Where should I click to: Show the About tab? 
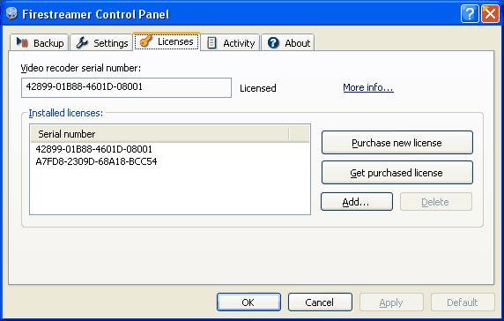click(x=287, y=42)
